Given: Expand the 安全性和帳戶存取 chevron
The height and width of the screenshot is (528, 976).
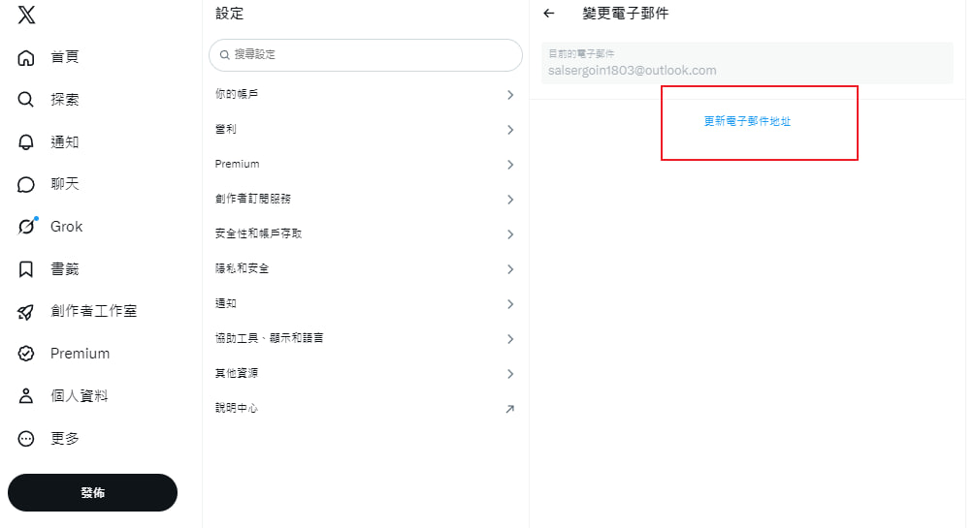Looking at the screenshot, I should pyautogui.click(x=510, y=234).
